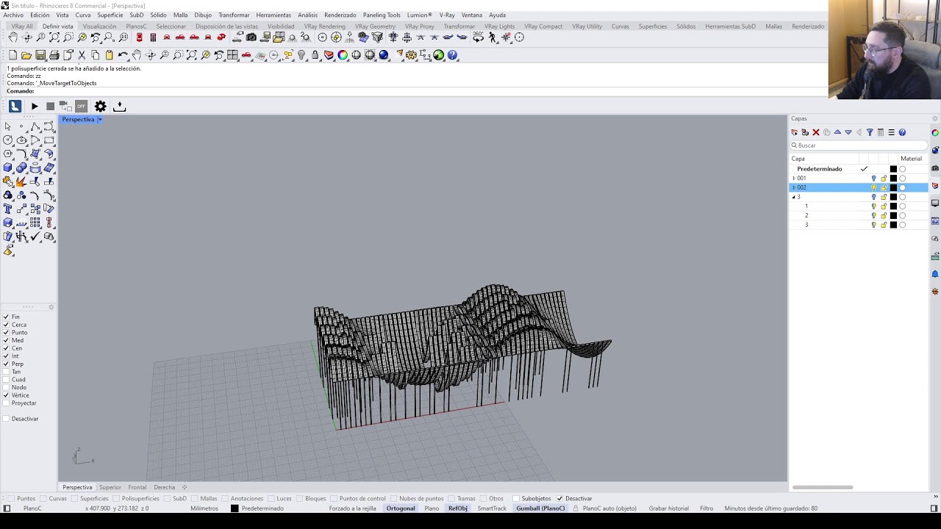Toggle the Vértice osnap checkbox
Viewport: 941px width, 529px height.
(6, 395)
